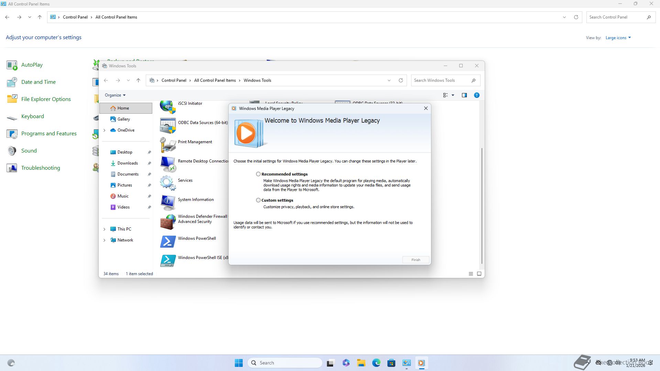Click the Windows Tools help icon
This screenshot has width=660, height=371.
pos(476,95)
